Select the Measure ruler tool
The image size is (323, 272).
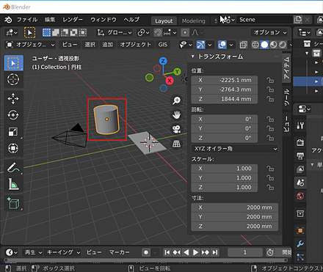(x=13, y=184)
